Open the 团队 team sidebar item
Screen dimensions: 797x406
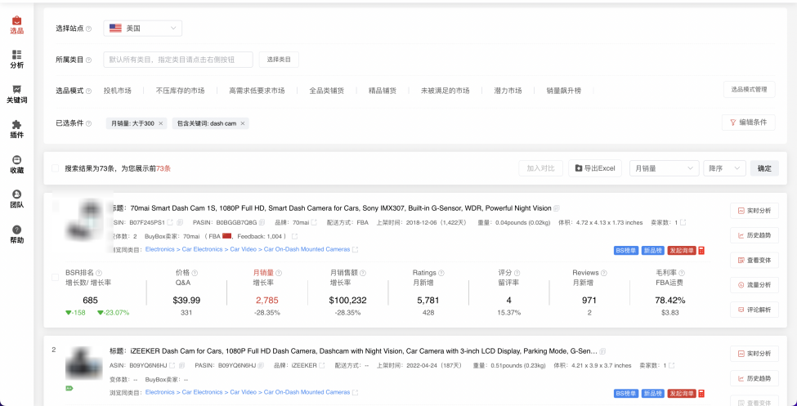(x=17, y=199)
